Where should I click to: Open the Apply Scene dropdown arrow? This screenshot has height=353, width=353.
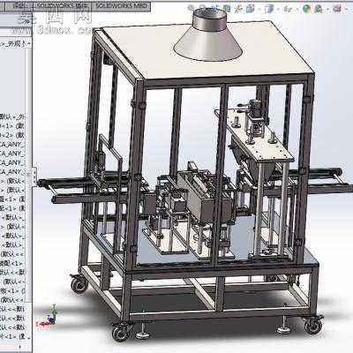327,9
